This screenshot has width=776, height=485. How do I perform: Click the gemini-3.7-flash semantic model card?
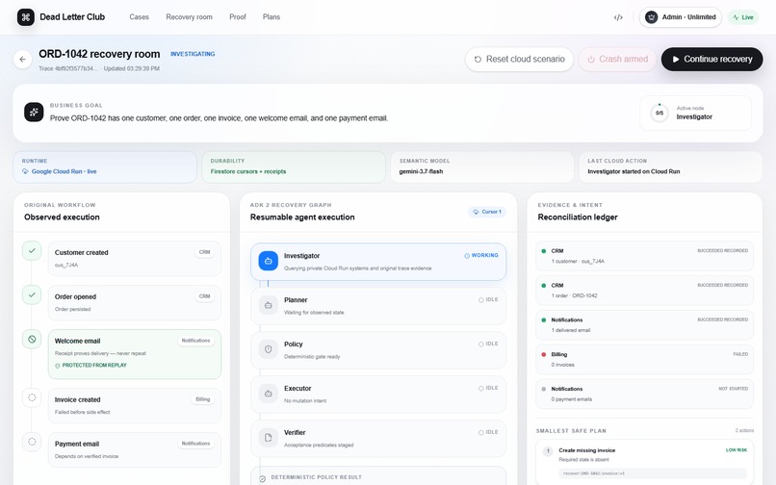pos(482,166)
